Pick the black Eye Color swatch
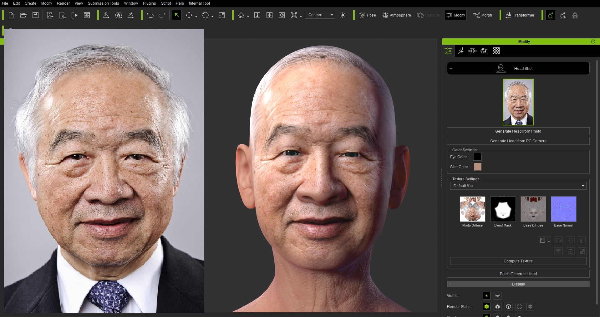This screenshot has height=317, width=600. (477, 157)
